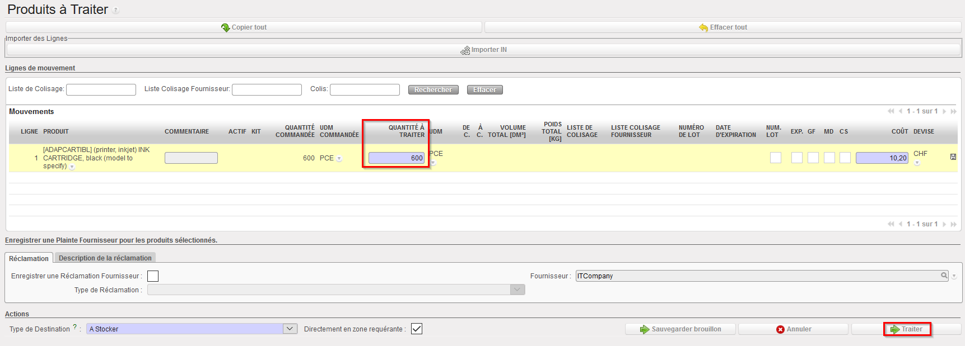Click the Importer IN icon
This screenshot has height=346, width=965.
tap(465, 50)
